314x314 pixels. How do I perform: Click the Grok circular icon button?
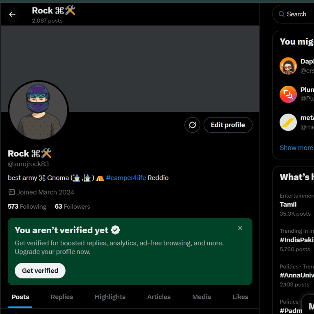click(x=192, y=125)
